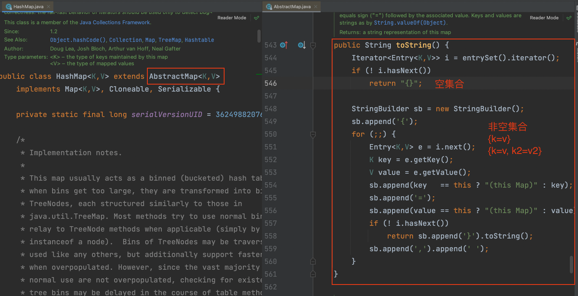Screen dimensions: 578x296
Task: Click line number 550 in the gutter
Action: pyautogui.click(x=271, y=134)
